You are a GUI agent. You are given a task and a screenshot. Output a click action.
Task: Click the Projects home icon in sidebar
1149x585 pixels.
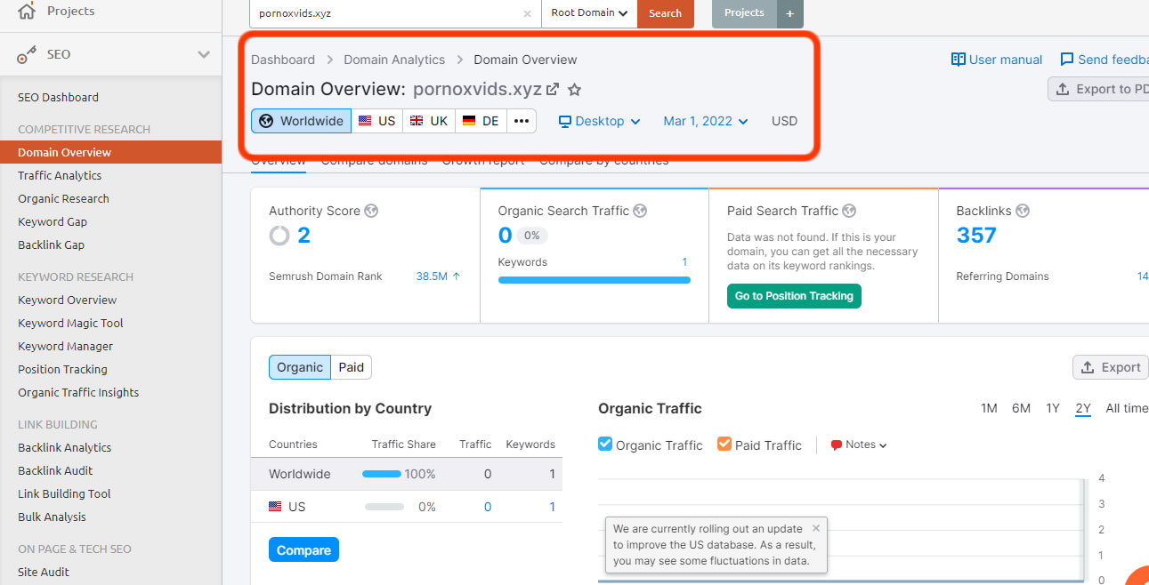(27, 11)
